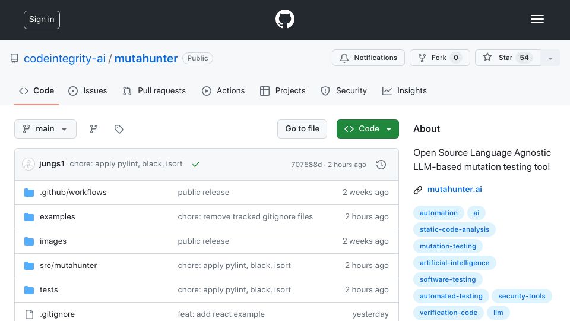This screenshot has width=570, height=321.
Task: View commit history clock icon
Action: (381, 165)
